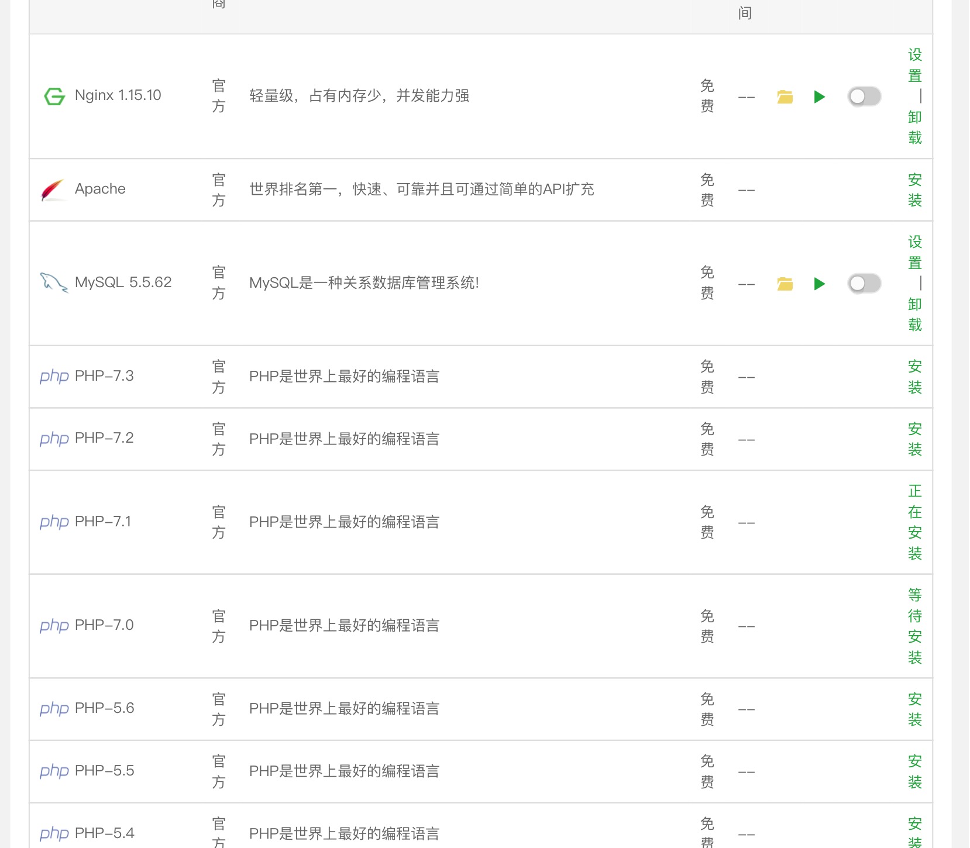Click Nginx description 轻量级，占有内存少

[359, 96]
